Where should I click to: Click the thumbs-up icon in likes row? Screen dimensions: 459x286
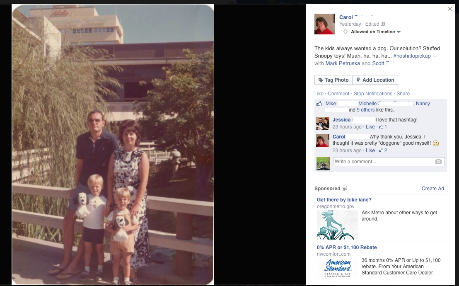point(319,104)
